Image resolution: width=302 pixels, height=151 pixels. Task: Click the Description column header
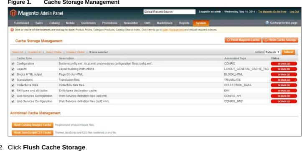tap(66, 58)
